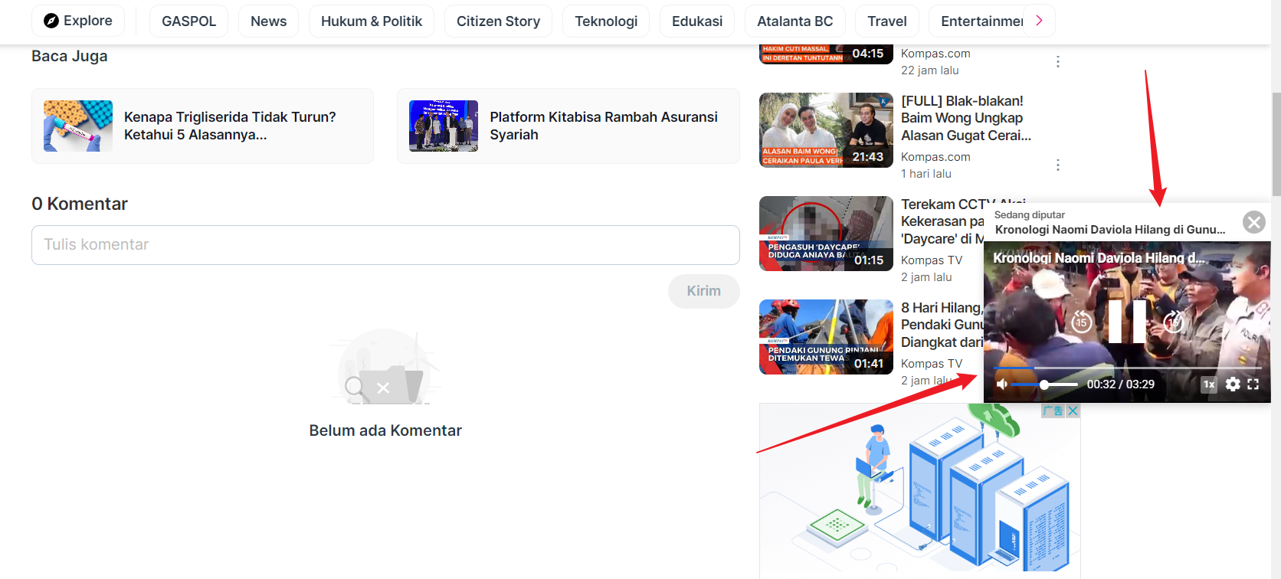Close the advertisement X icon
Viewport: 1281px width, 579px height.
pos(1073,411)
